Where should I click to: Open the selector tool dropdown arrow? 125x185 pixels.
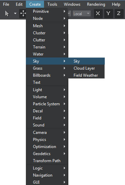click(15, 13)
